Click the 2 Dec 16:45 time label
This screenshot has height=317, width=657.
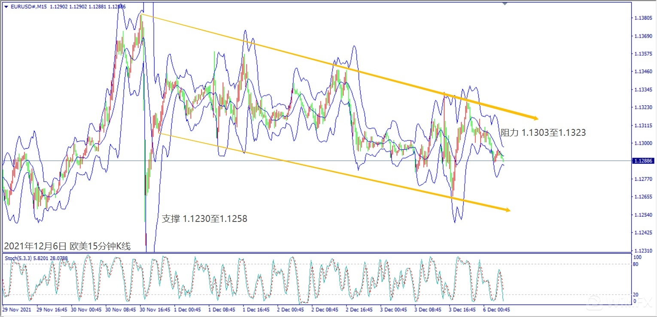(x=359, y=309)
